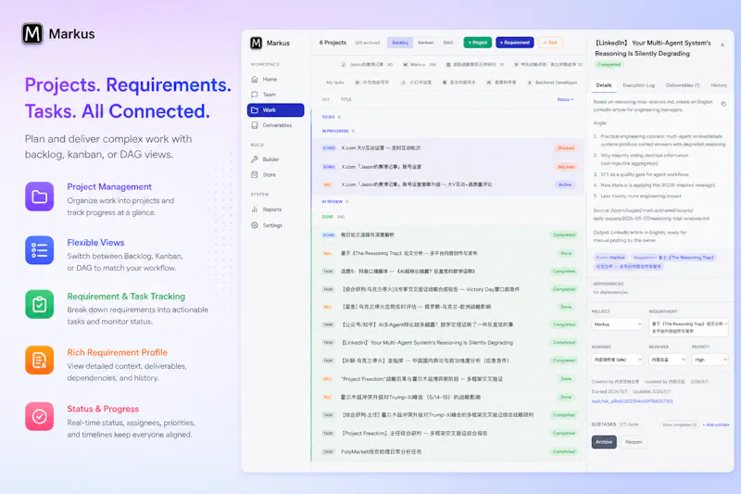Expand the TO DO section header
This screenshot has width=741, height=494.
pos(331,117)
